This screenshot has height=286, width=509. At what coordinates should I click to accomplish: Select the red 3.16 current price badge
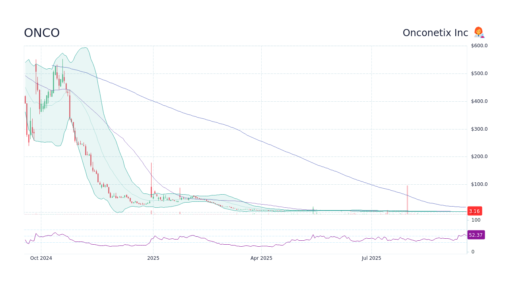[475, 211]
